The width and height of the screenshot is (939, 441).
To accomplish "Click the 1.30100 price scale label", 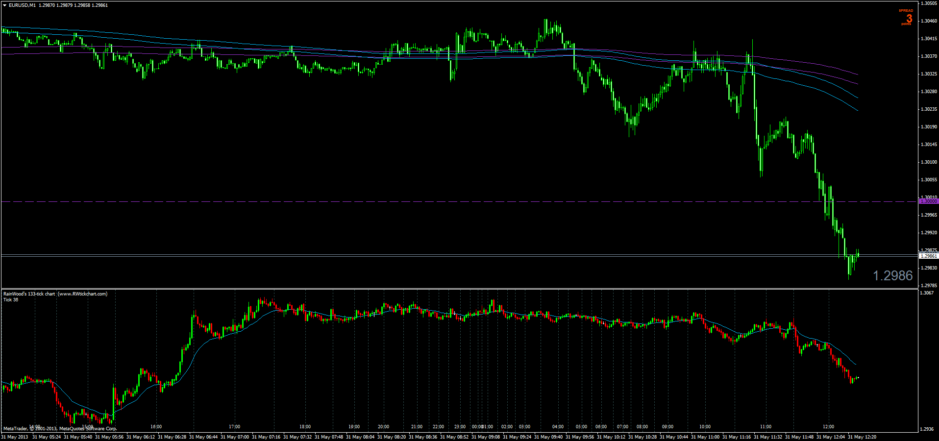I will 929,162.
